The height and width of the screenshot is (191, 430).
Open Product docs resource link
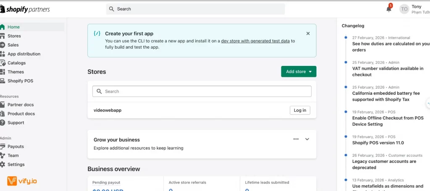point(32,113)
